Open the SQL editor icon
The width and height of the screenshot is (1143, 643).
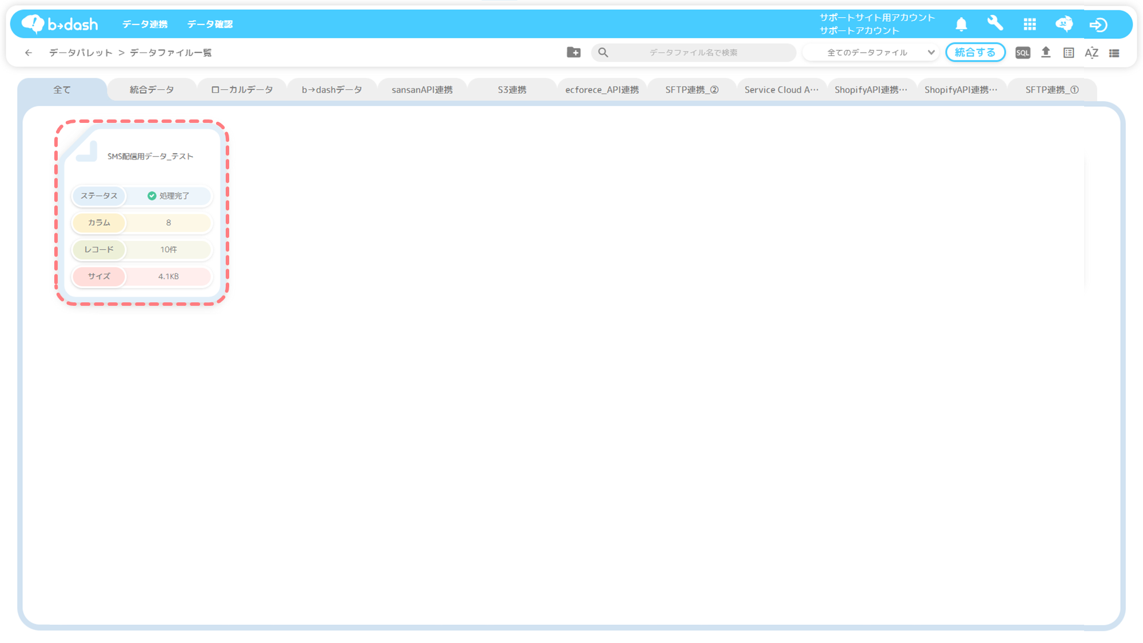[1022, 53]
